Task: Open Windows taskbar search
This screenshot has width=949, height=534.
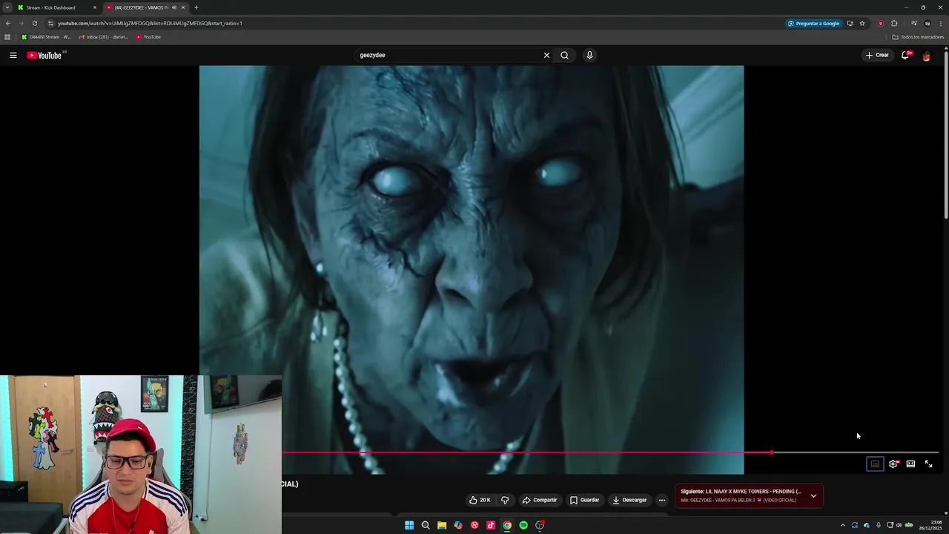Action: point(426,525)
